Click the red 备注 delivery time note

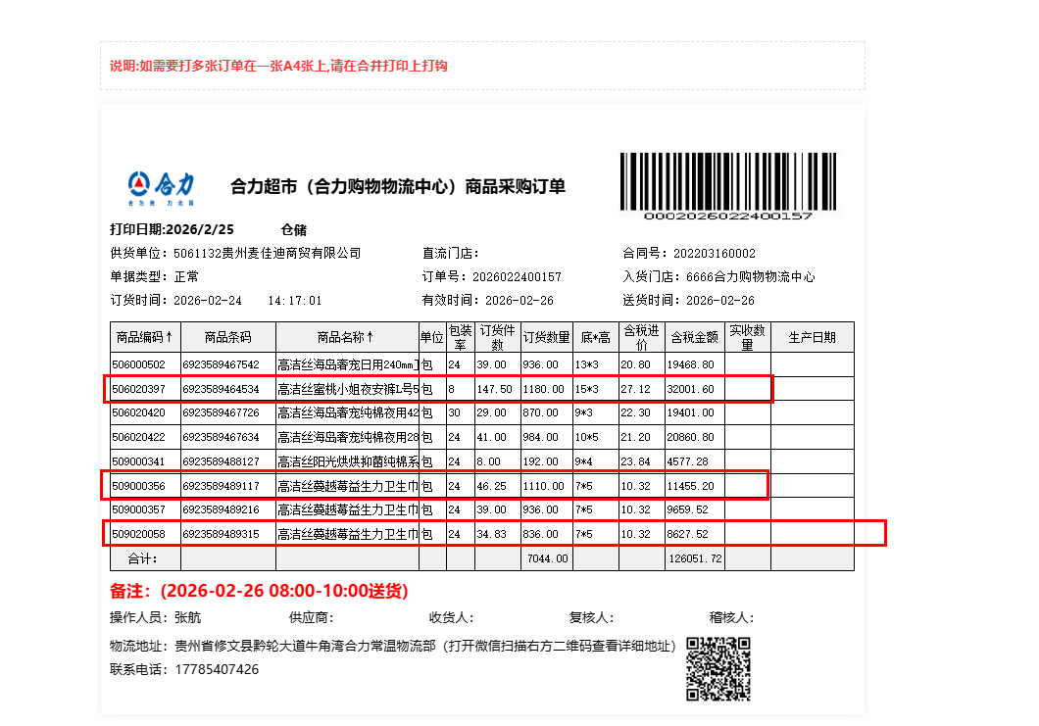[x=259, y=591]
